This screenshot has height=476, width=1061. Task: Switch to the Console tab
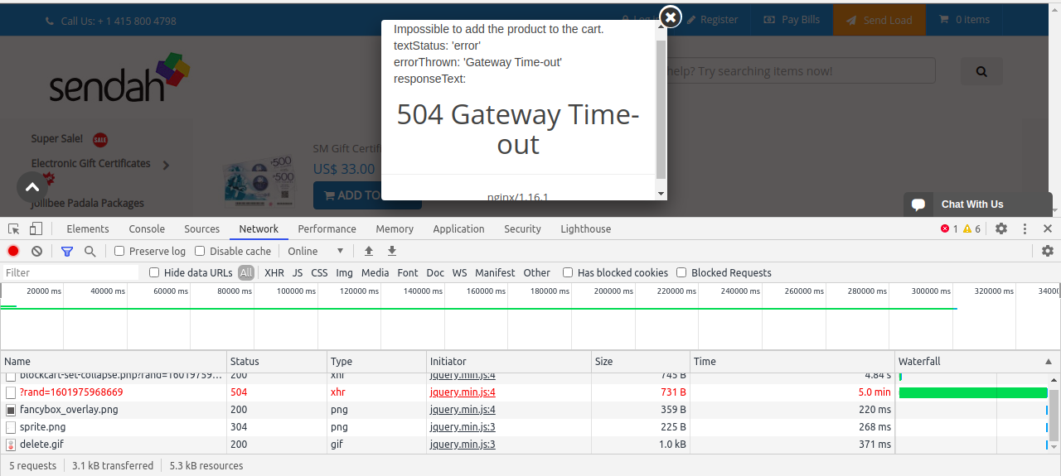(x=147, y=228)
